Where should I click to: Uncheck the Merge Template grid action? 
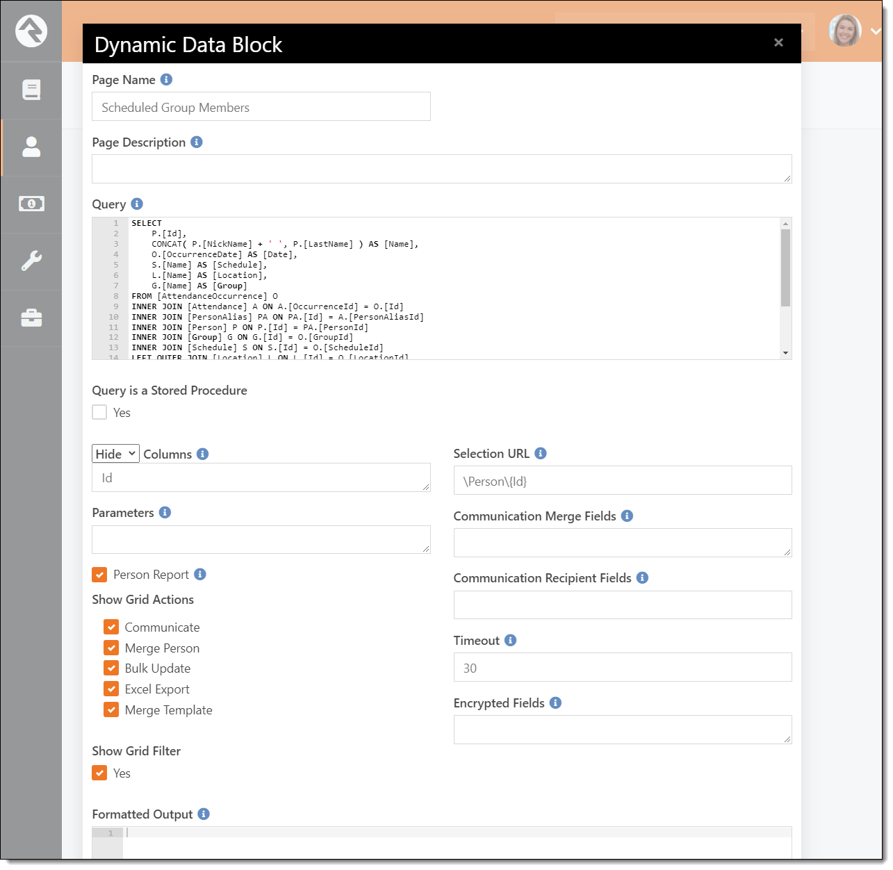click(111, 709)
